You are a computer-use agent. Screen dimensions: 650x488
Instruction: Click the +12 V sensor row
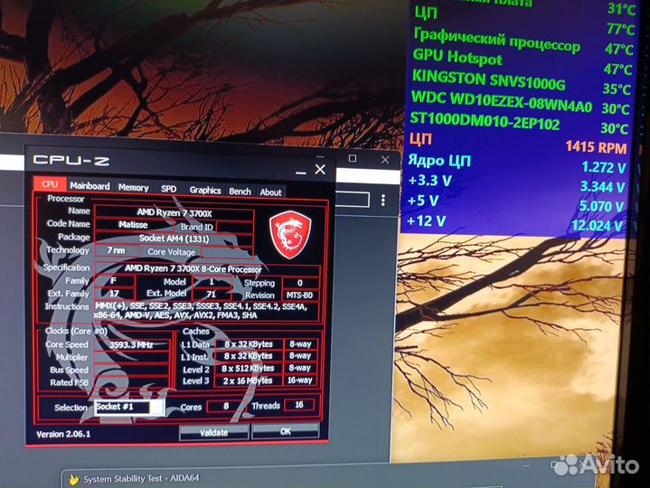514,223
